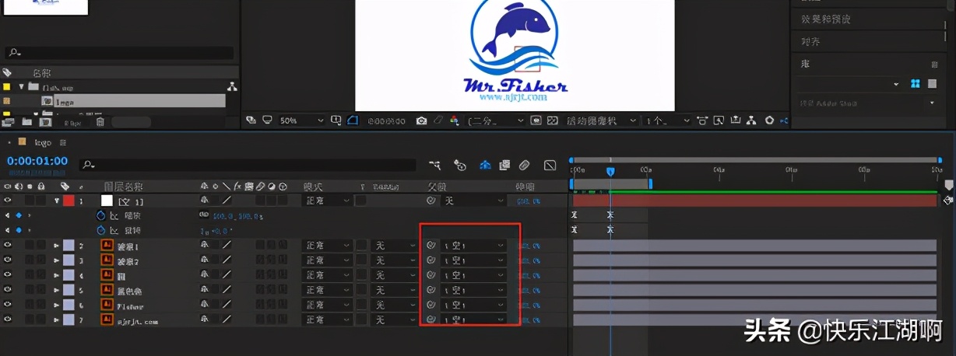This screenshot has width=956, height=356.
Task: Open the composition flowchart icon
Action: coord(751,120)
